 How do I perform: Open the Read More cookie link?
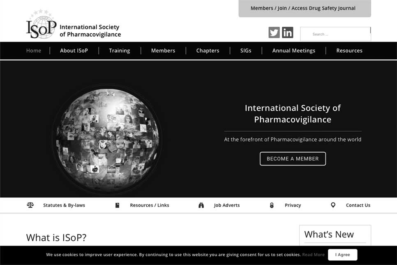[314, 255]
